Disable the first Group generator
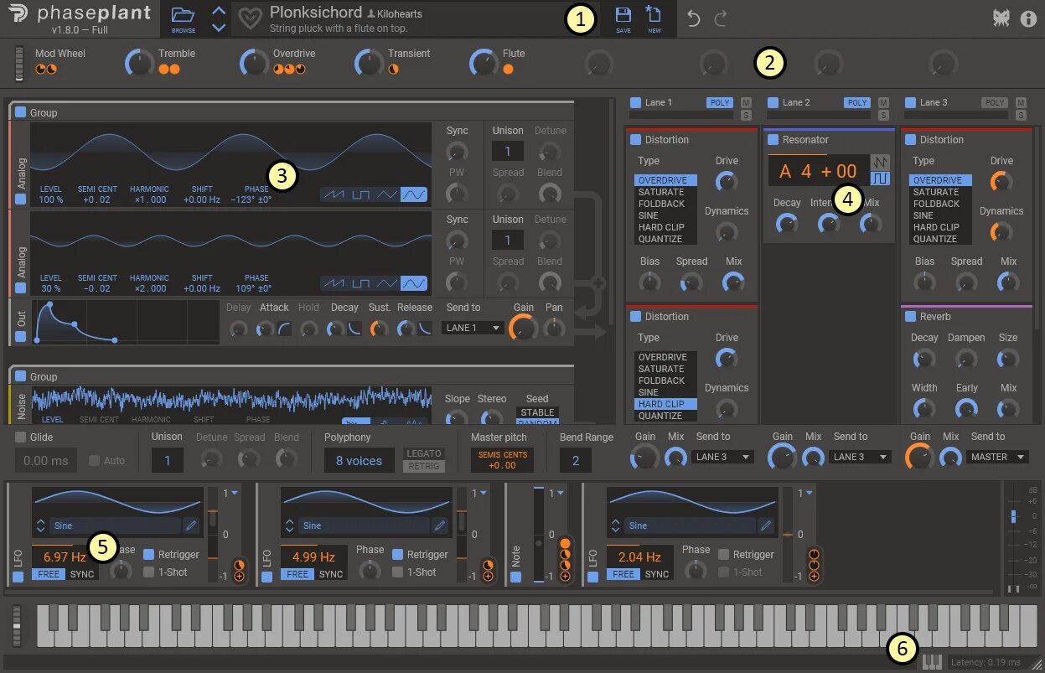 tap(20, 112)
